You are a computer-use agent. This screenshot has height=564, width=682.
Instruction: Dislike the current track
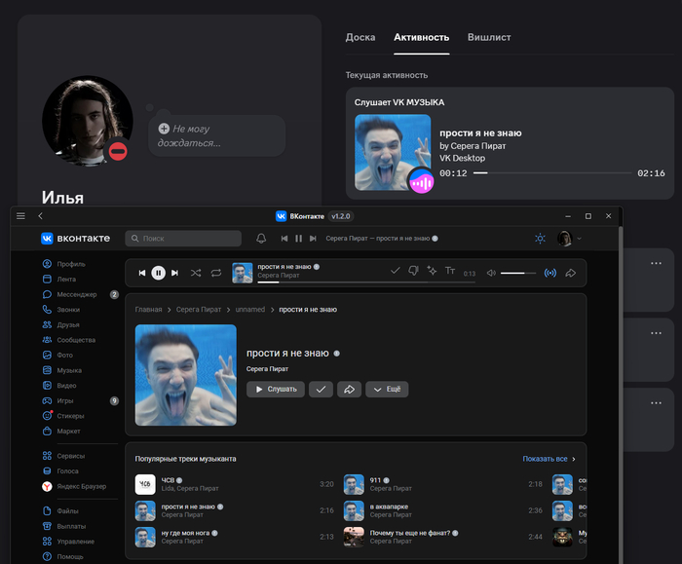tap(413, 271)
